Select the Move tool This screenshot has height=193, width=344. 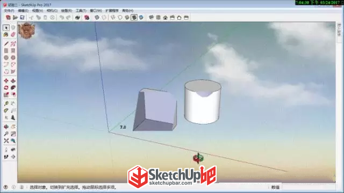6,81
